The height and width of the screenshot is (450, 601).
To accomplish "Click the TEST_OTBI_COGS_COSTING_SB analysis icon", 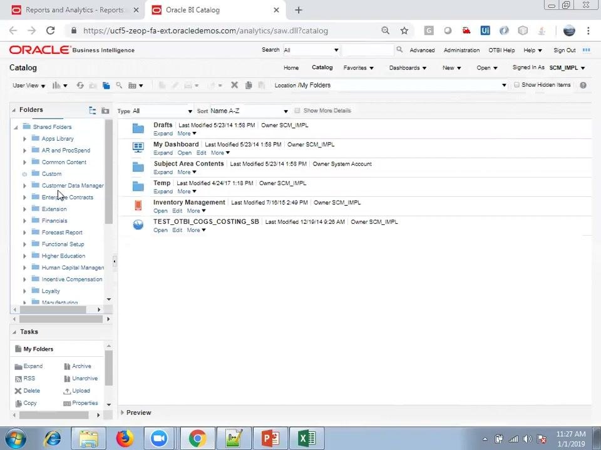I will point(138,224).
